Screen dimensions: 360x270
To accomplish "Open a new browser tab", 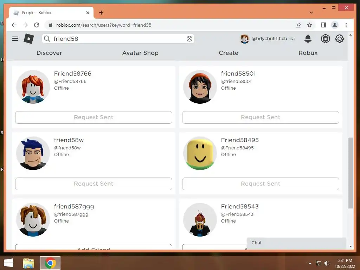I will 101,13.
